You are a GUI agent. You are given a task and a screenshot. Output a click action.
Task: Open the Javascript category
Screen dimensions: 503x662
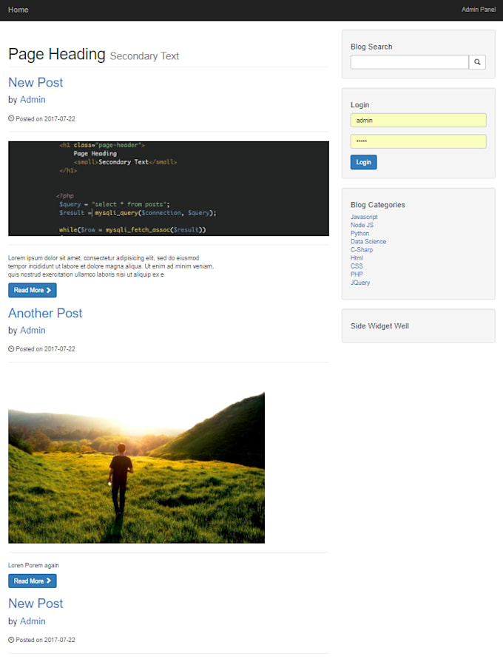pyautogui.click(x=364, y=217)
